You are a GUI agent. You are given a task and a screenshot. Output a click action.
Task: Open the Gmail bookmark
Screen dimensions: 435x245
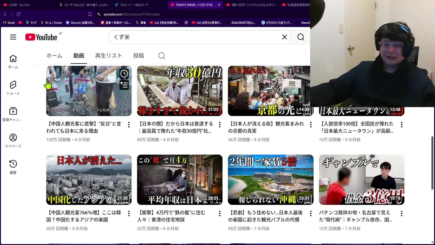point(8,23)
